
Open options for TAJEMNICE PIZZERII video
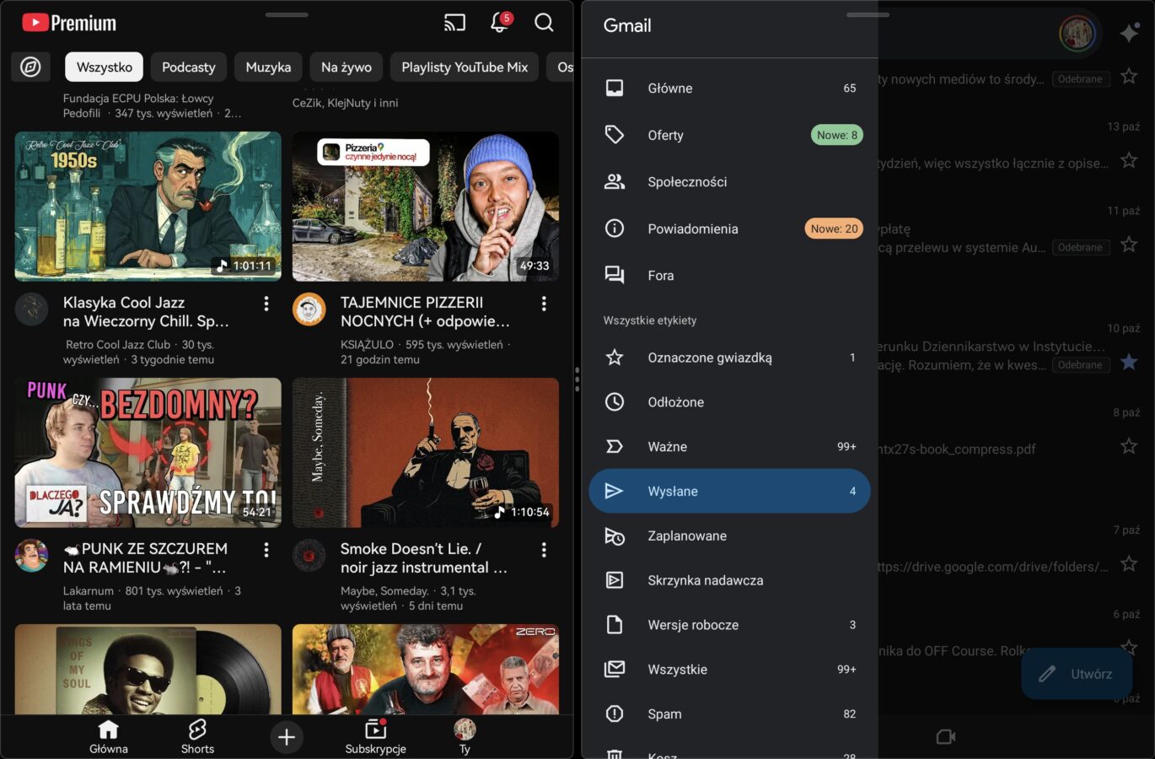[544, 304]
